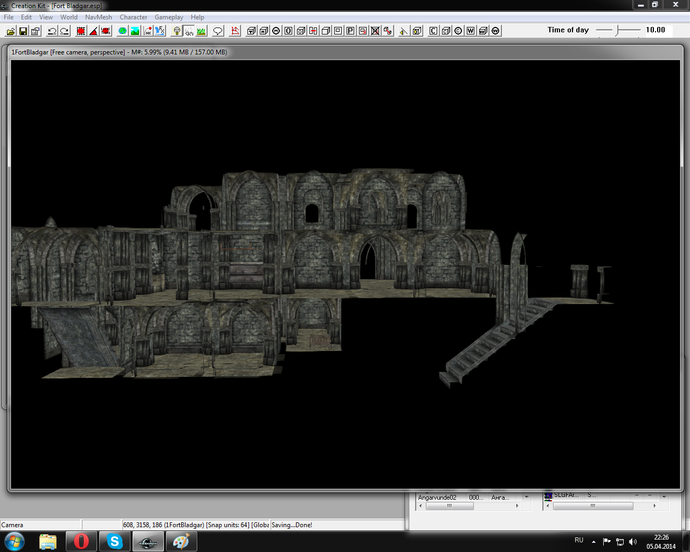Click the Undo arrow icon
Viewport: 690px width, 552px height.
(x=52, y=31)
